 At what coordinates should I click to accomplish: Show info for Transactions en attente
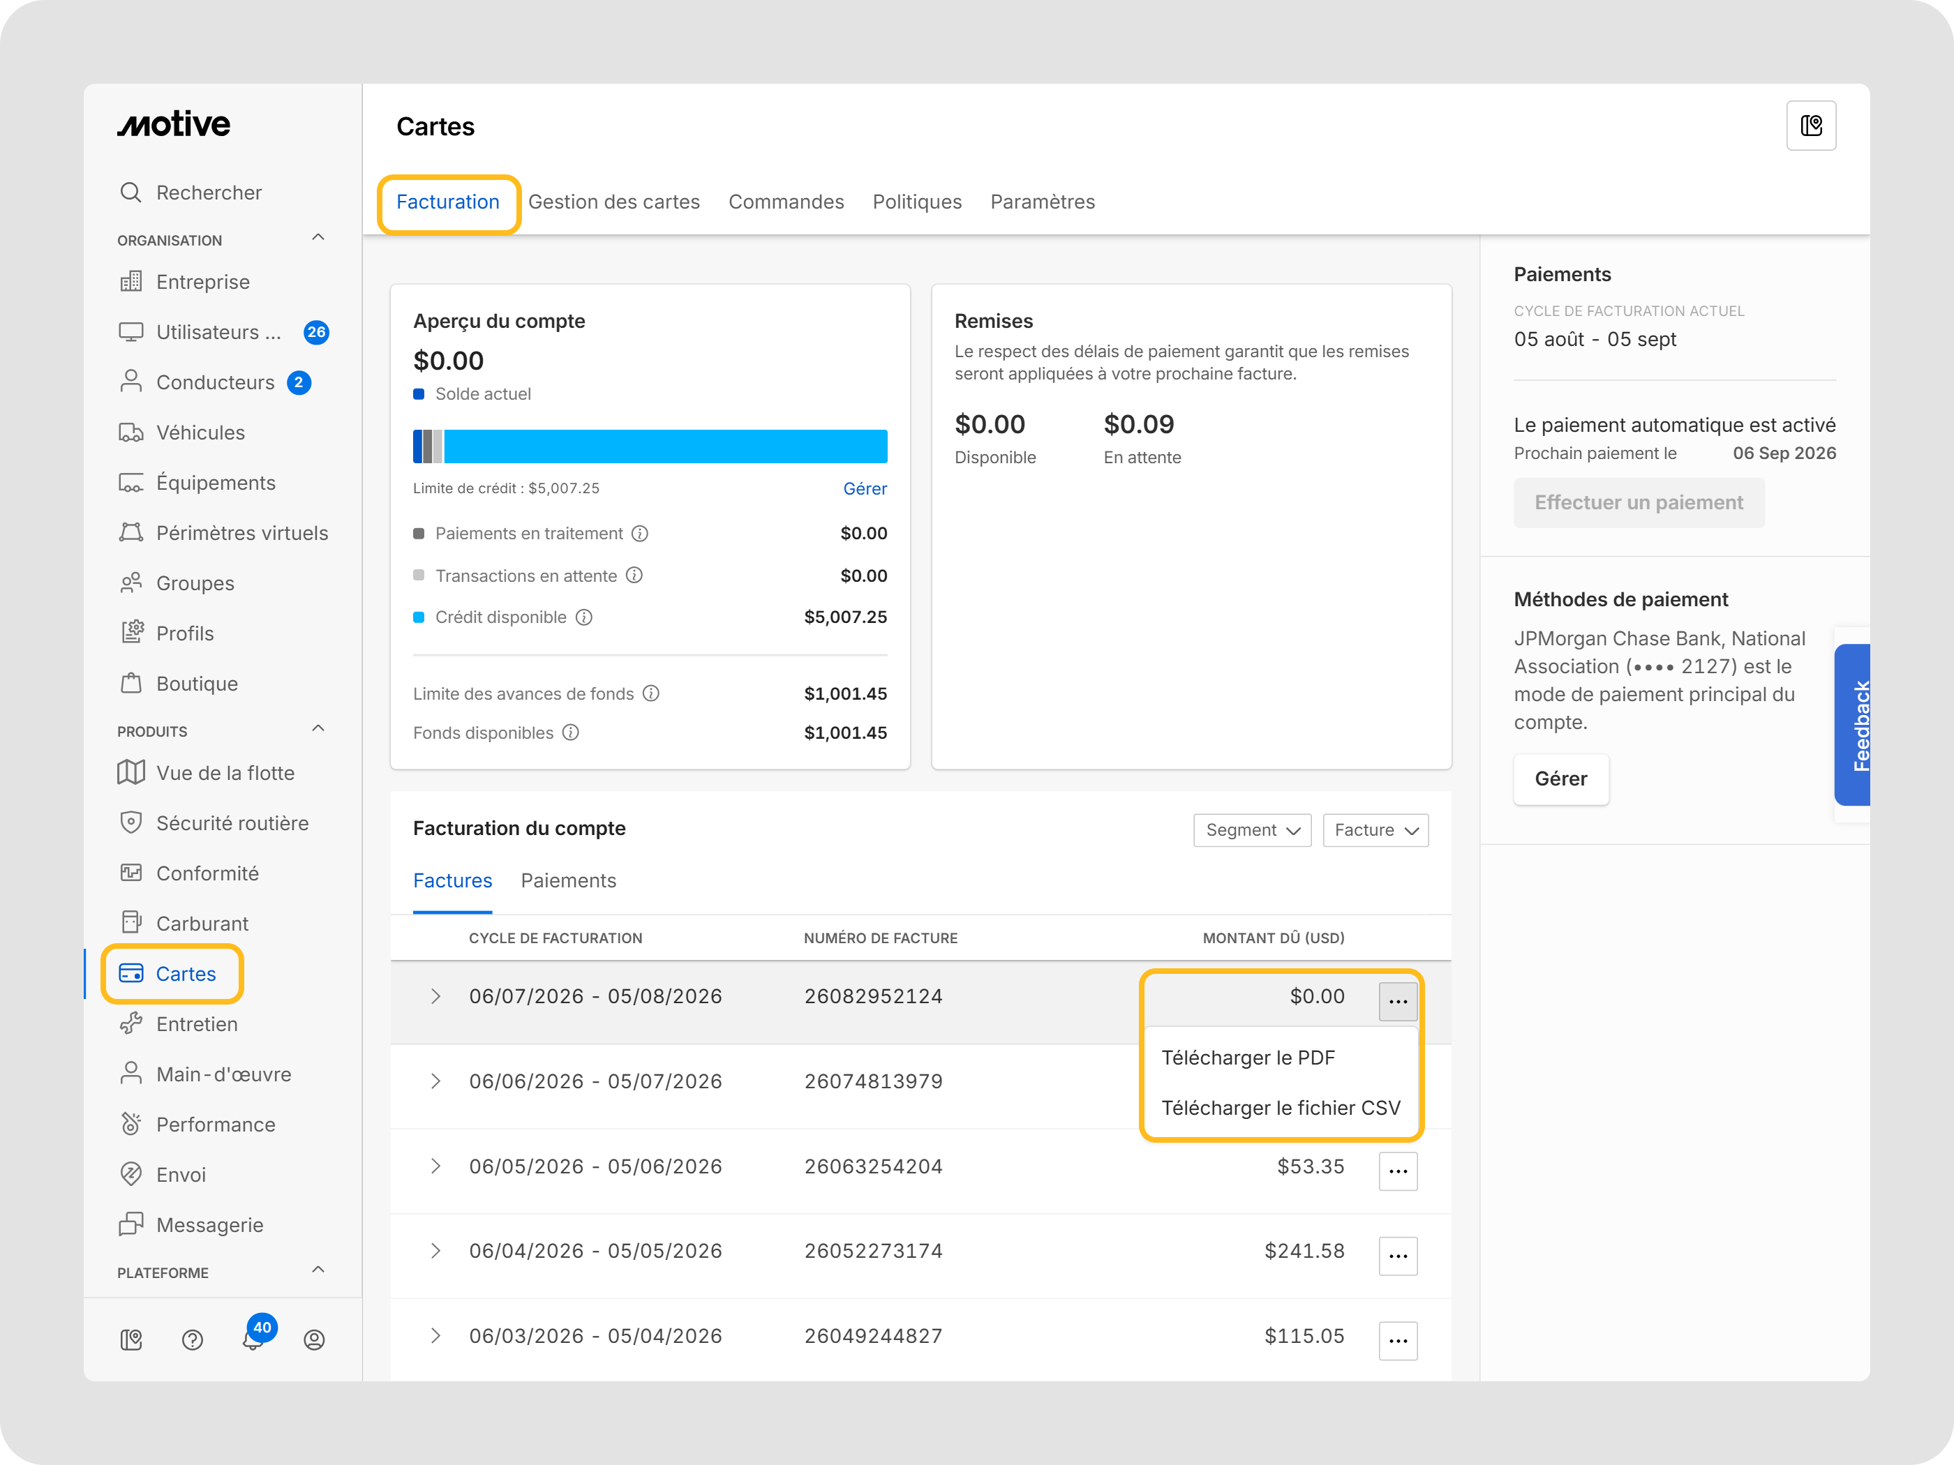click(634, 576)
